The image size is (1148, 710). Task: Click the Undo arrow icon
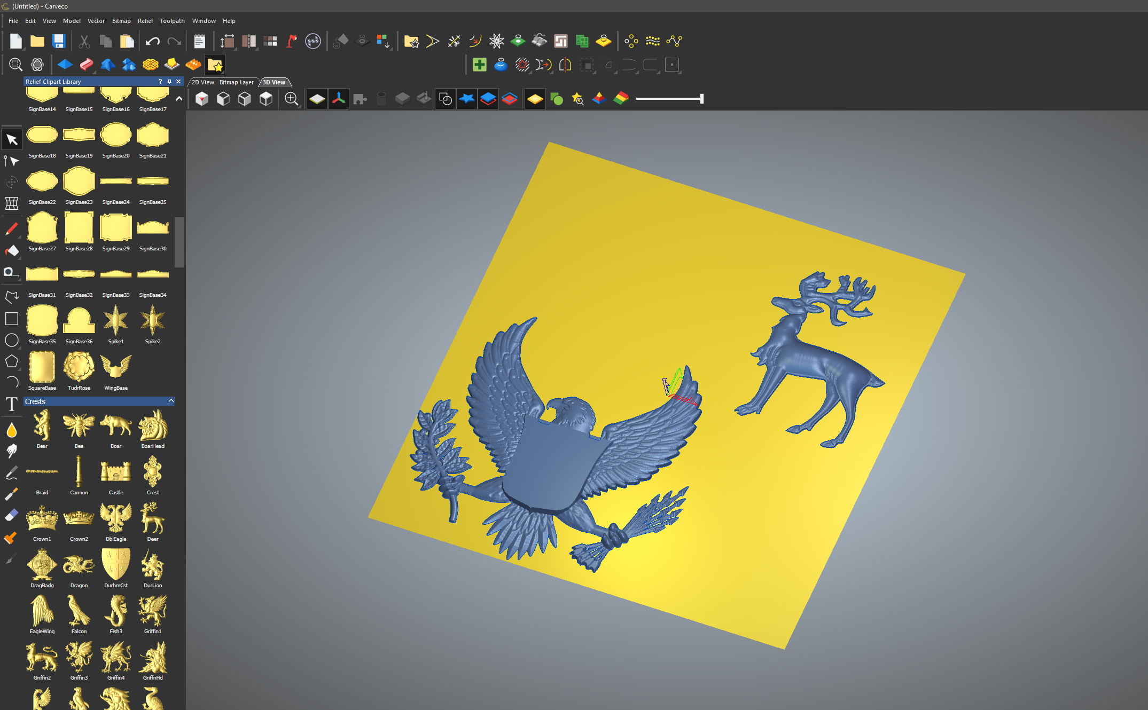[x=152, y=41]
